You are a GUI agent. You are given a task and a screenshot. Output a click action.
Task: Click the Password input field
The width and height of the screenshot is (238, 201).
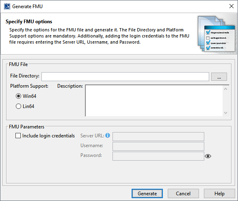(158, 156)
